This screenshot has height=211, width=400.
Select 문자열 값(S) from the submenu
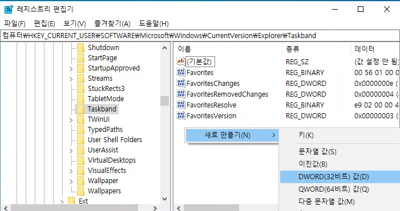click(x=340, y=152)
